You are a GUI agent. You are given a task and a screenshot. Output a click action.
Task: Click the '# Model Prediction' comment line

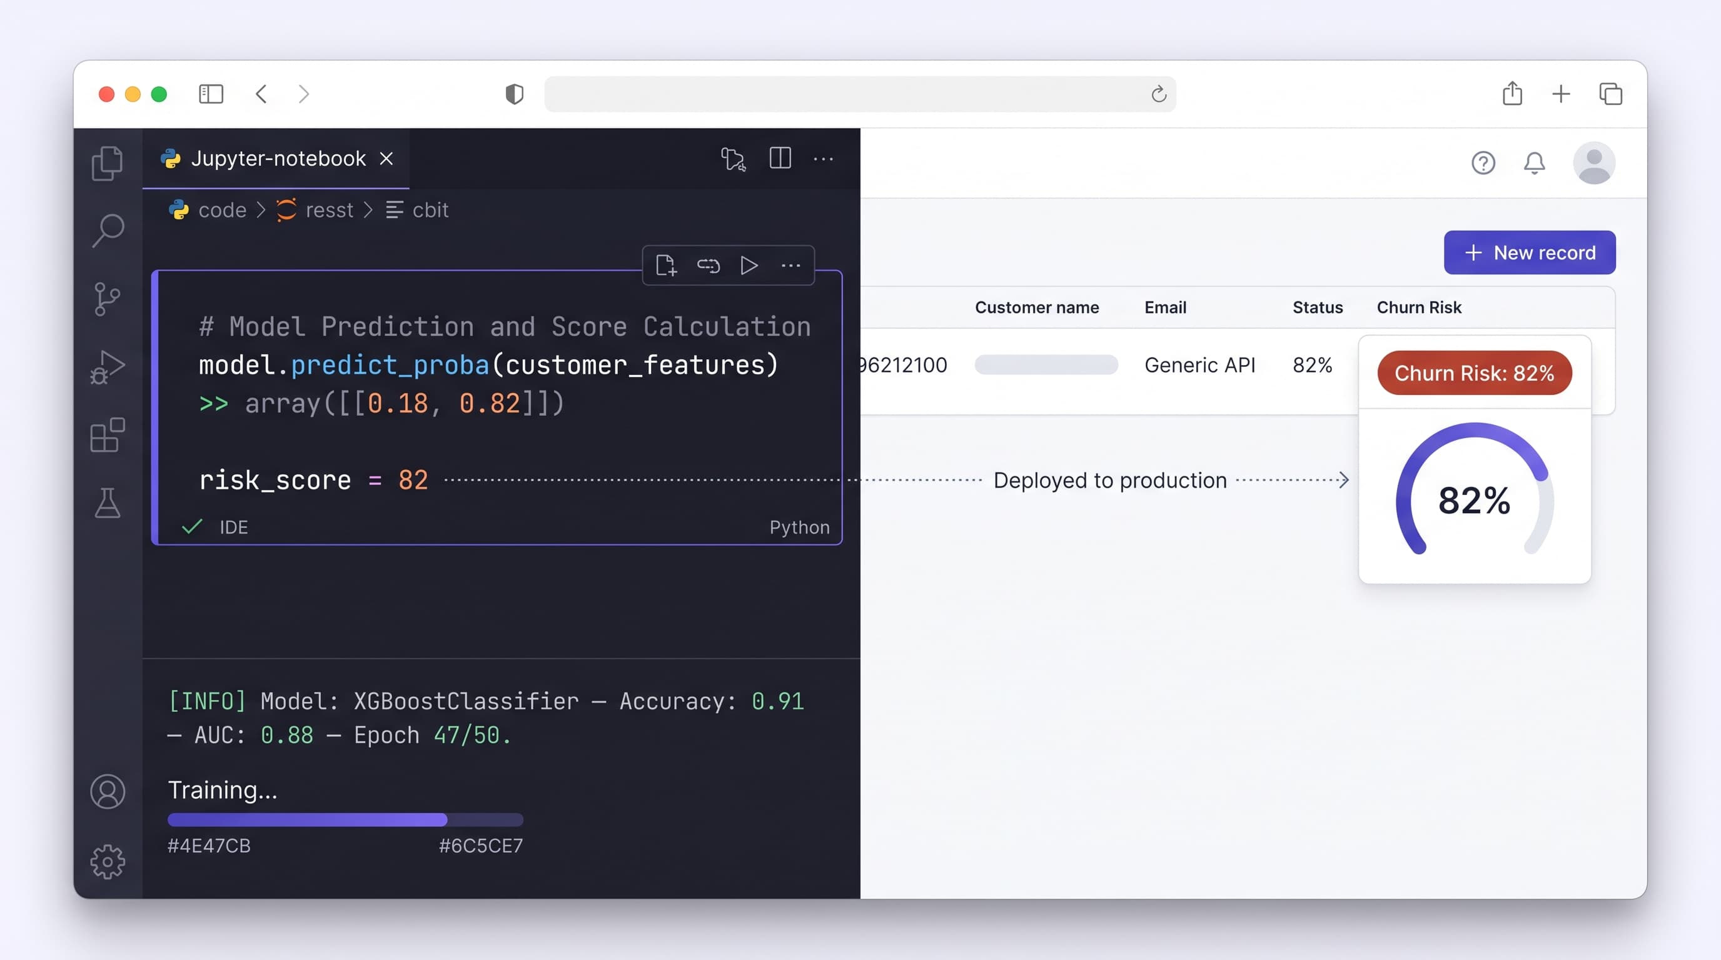click(x=505, y=326)
